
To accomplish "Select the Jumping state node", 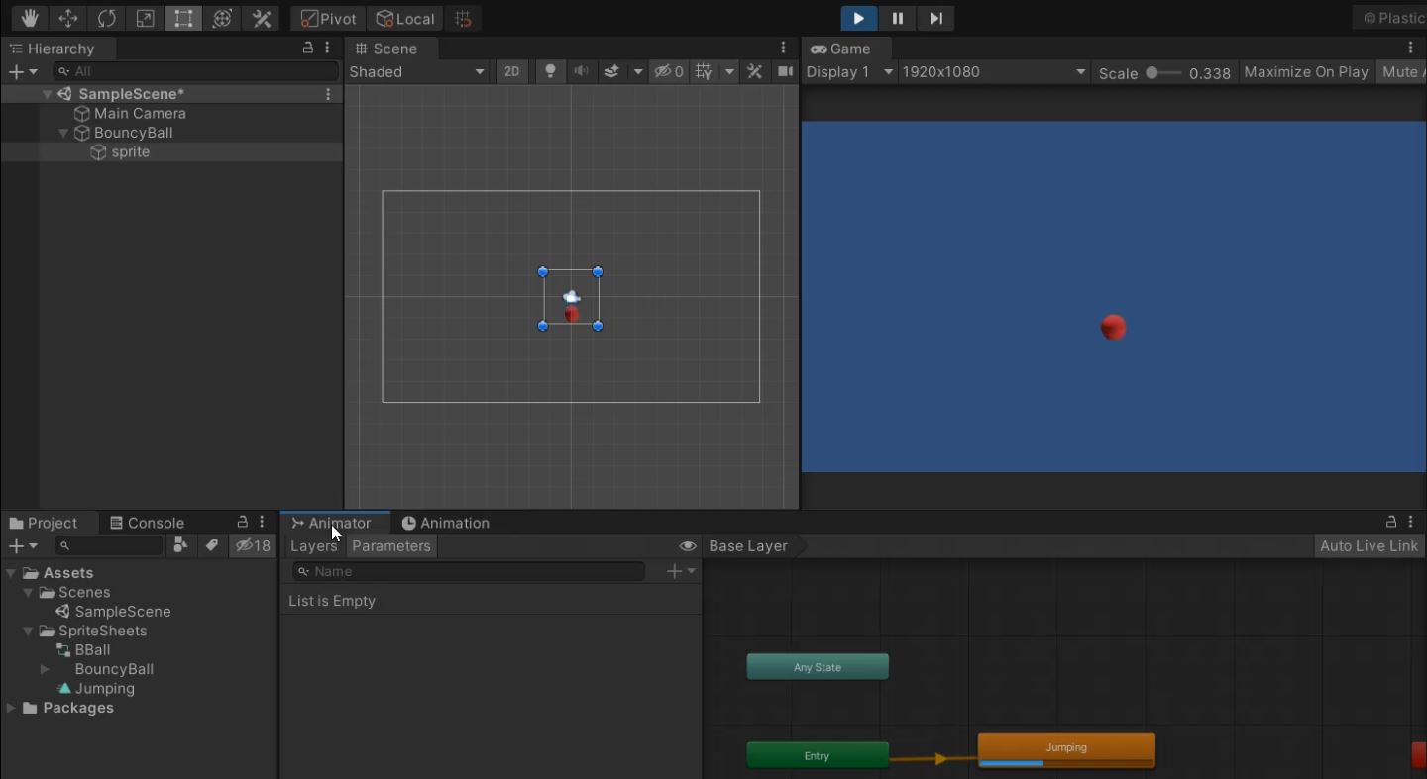I will (1066, 748).
